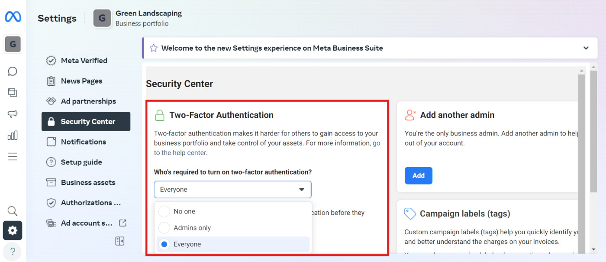Screen dimensions: 606x262
Task: Click the Authorizations shield icon
Action: 51,203
